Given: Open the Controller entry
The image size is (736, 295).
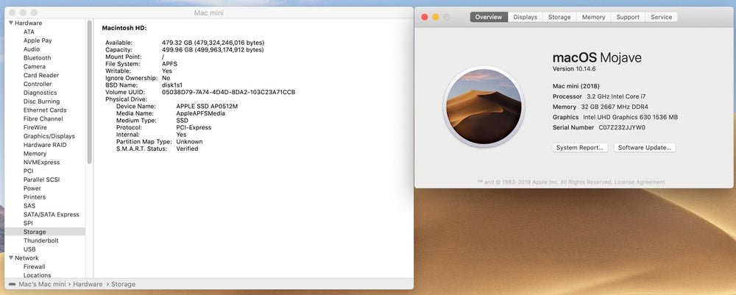Looking at the screenshot, I should point(38,84).
